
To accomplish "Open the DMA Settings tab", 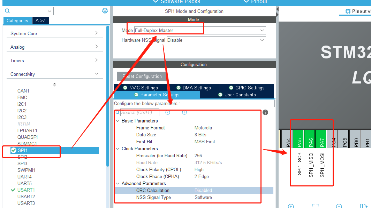I will point(194,88).
